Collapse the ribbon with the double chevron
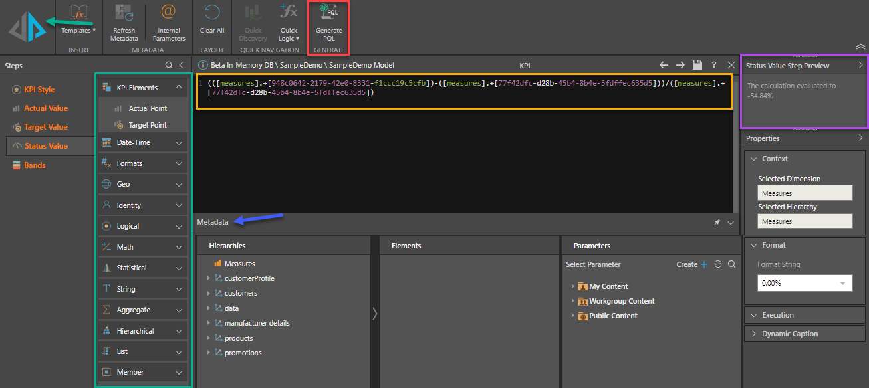 (860, 47)
